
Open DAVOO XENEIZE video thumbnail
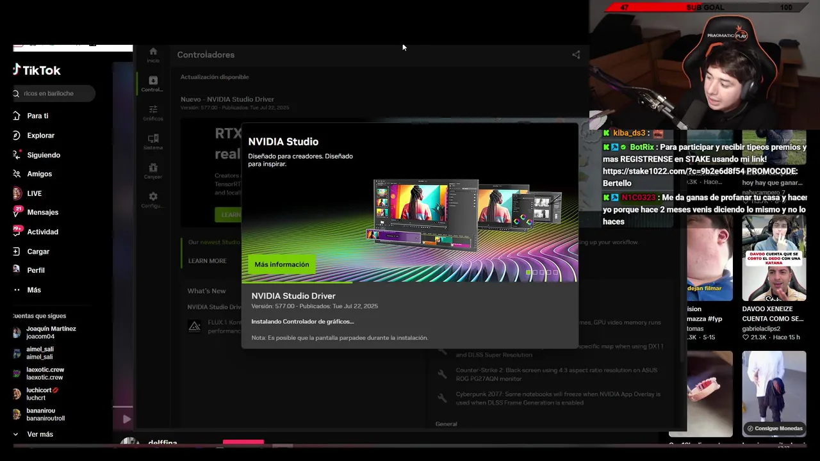coord(774,258)
